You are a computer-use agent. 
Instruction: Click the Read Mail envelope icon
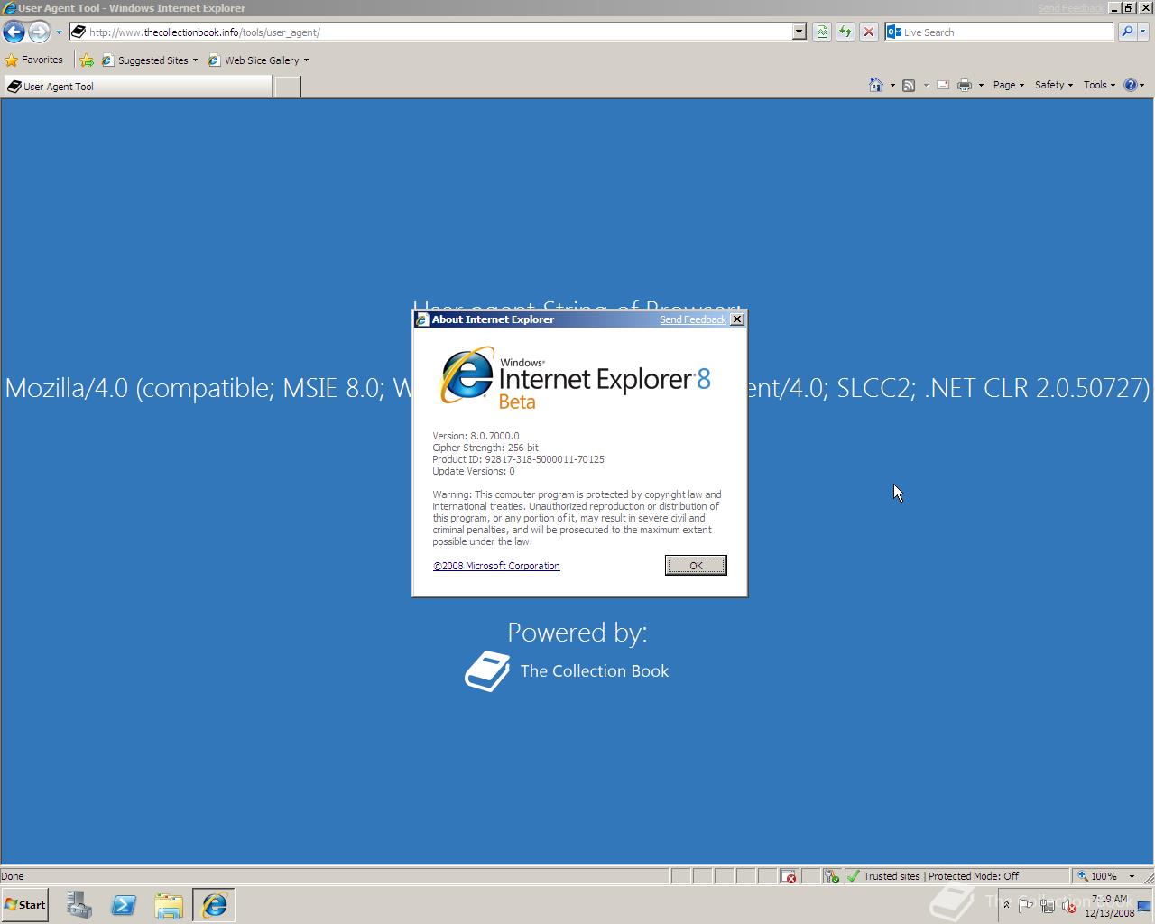click(x=943, y=85)
